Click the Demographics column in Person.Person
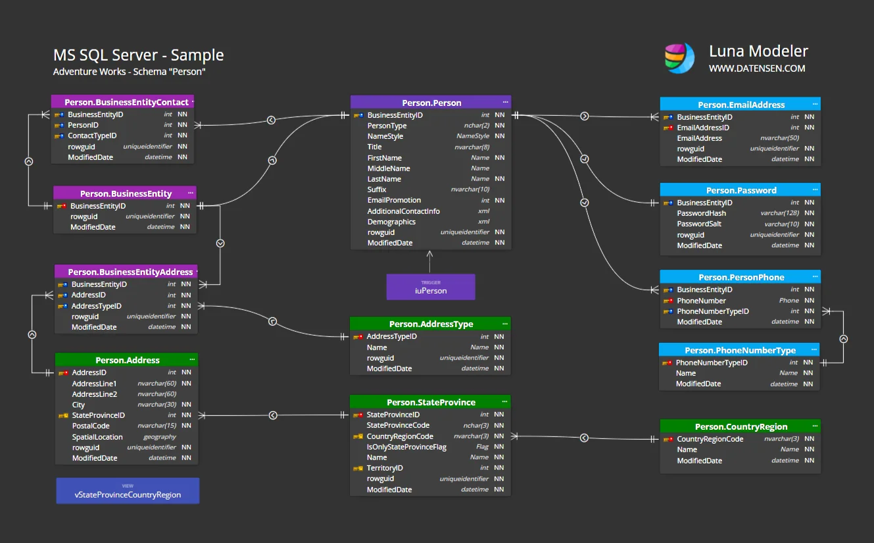 pyautogui.click(x=431, y=222)
